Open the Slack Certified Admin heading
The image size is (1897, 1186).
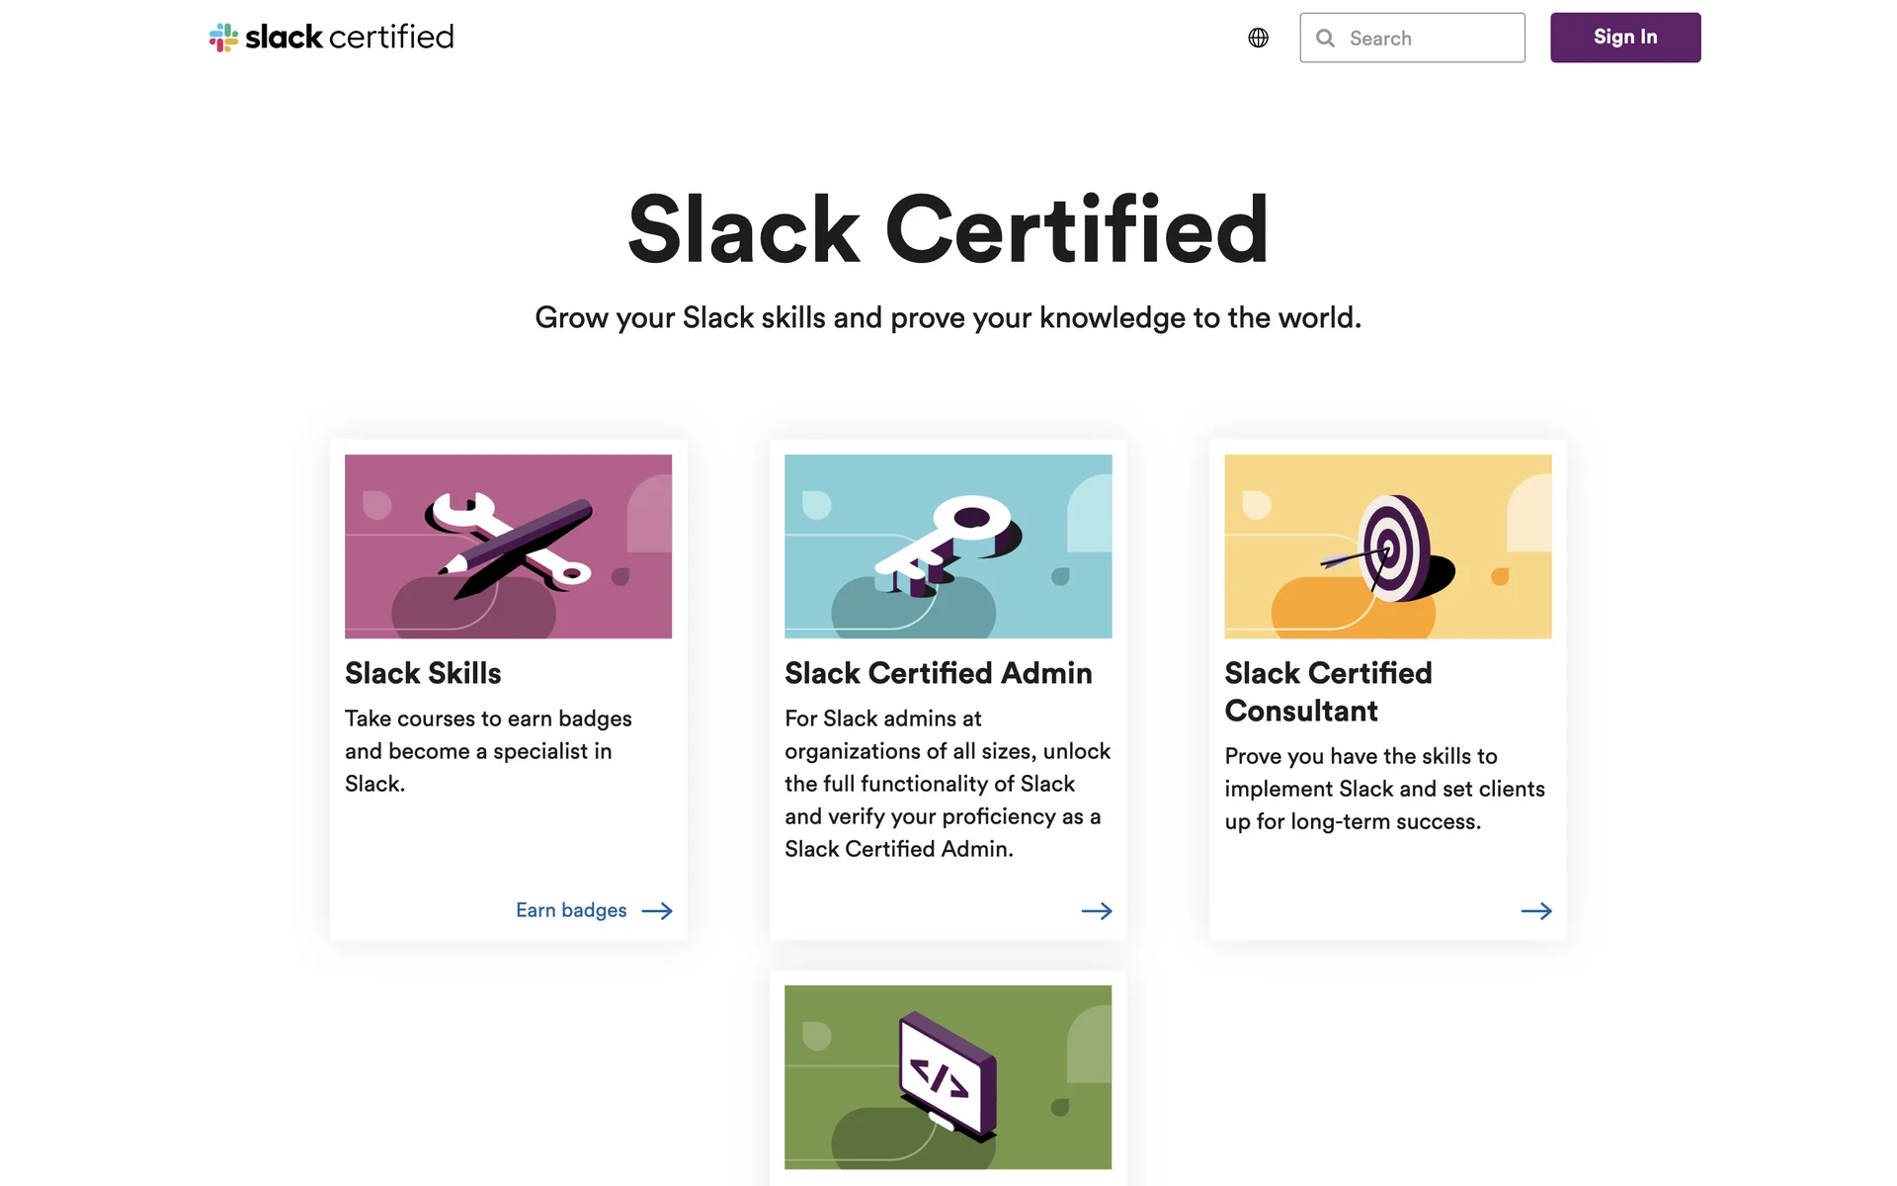938,673
